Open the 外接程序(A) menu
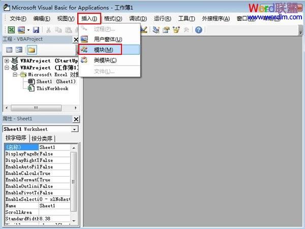The image size is (305, 229). point(216,19)
